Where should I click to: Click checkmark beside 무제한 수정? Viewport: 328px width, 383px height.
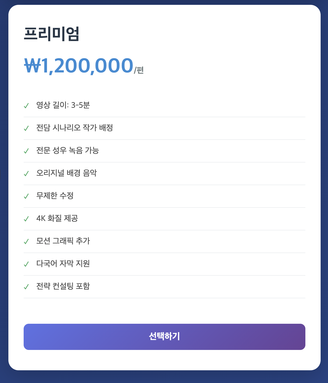26,196
